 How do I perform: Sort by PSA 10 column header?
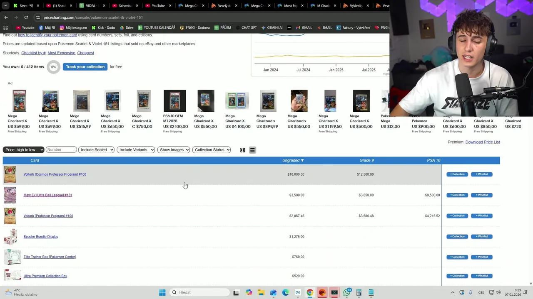(433, 160)
